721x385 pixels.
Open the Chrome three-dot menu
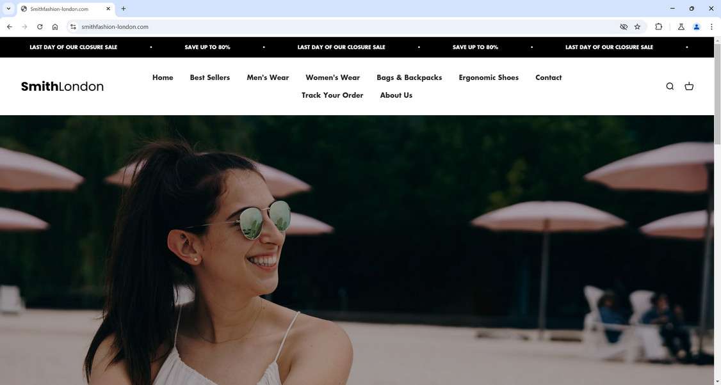(x=711, y=26)
